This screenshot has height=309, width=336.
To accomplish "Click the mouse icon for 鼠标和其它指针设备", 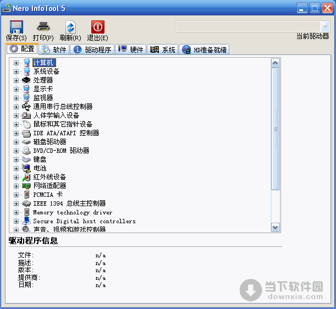I will click(x=26, y=124).
